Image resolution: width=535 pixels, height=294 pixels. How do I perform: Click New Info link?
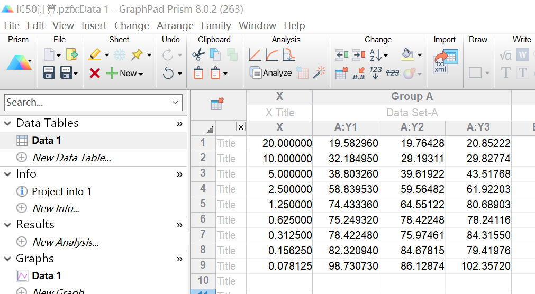[56, 208]
